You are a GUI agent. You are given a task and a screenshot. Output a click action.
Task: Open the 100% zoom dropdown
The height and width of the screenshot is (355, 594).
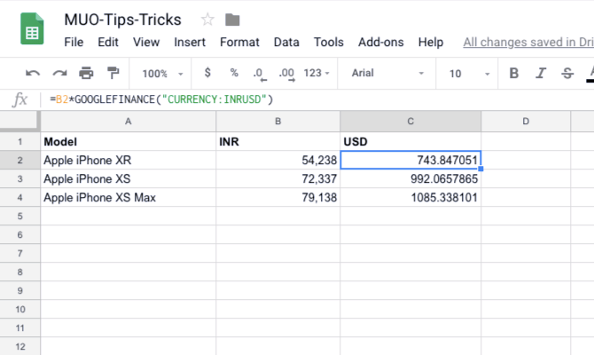(162, 74)
